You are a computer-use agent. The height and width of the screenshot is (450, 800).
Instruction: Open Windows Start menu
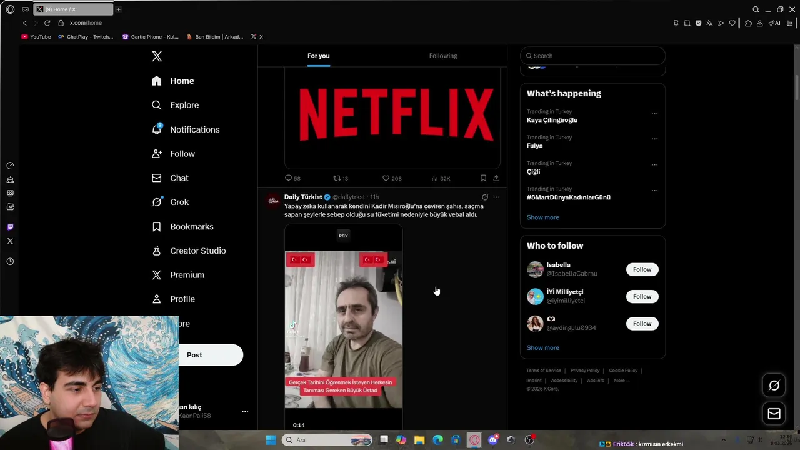pos(271,440)
